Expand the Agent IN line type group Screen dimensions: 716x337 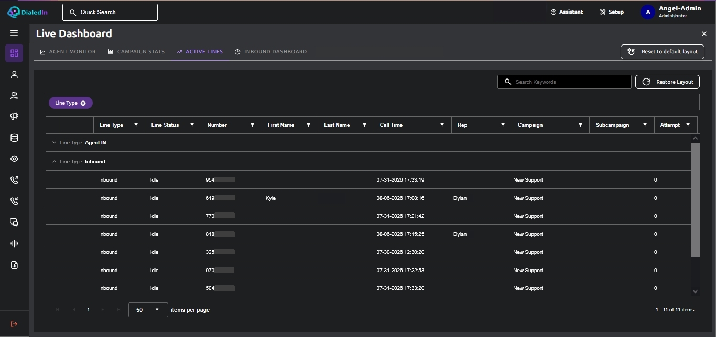[54, 143]
